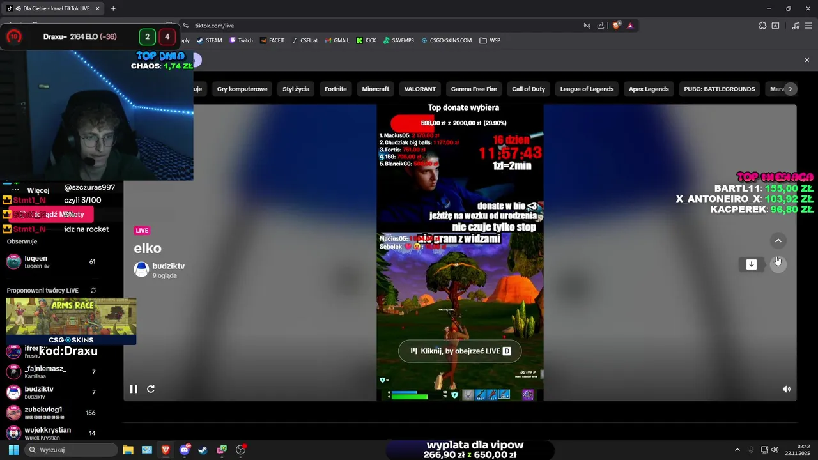This screenshot has width=818, height=460.
Task: Open Garena Free Fire category
Action: 474,89
